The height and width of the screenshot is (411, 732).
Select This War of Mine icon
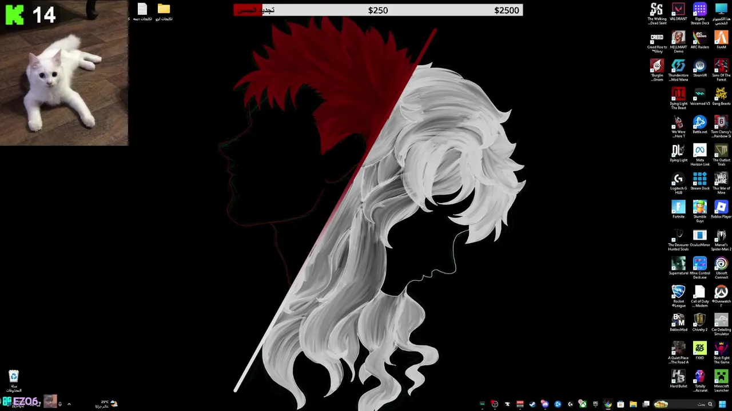point(721,183)
